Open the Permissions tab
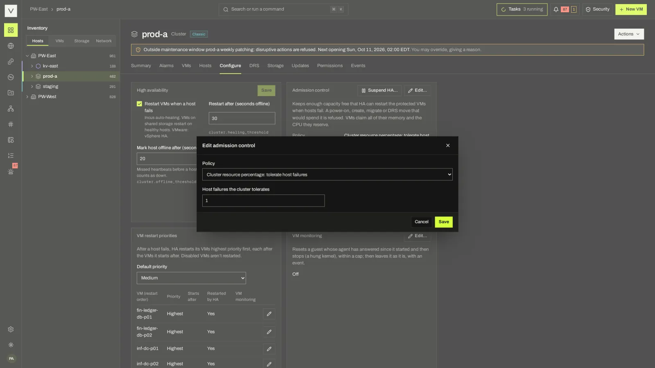 click(x=330, y=66)
